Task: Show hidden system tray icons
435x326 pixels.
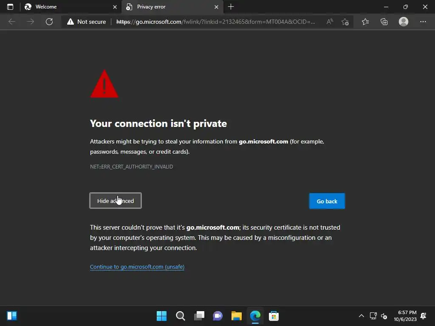Action: click(x=362, y=316)
